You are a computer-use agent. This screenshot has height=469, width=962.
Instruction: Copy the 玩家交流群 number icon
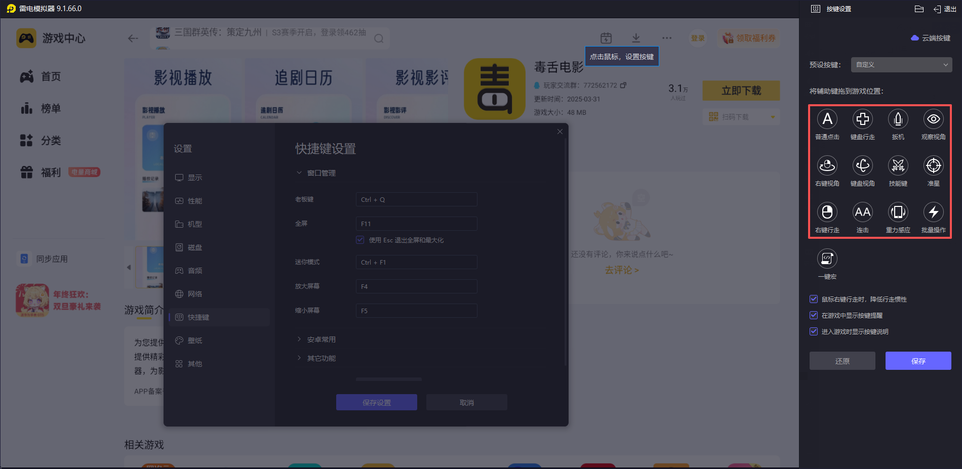623,85
